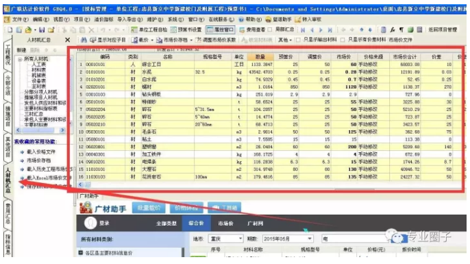Click the green cube icon
Image resolution: width=470 pixels, height=264 pixels.
[410, 29]
